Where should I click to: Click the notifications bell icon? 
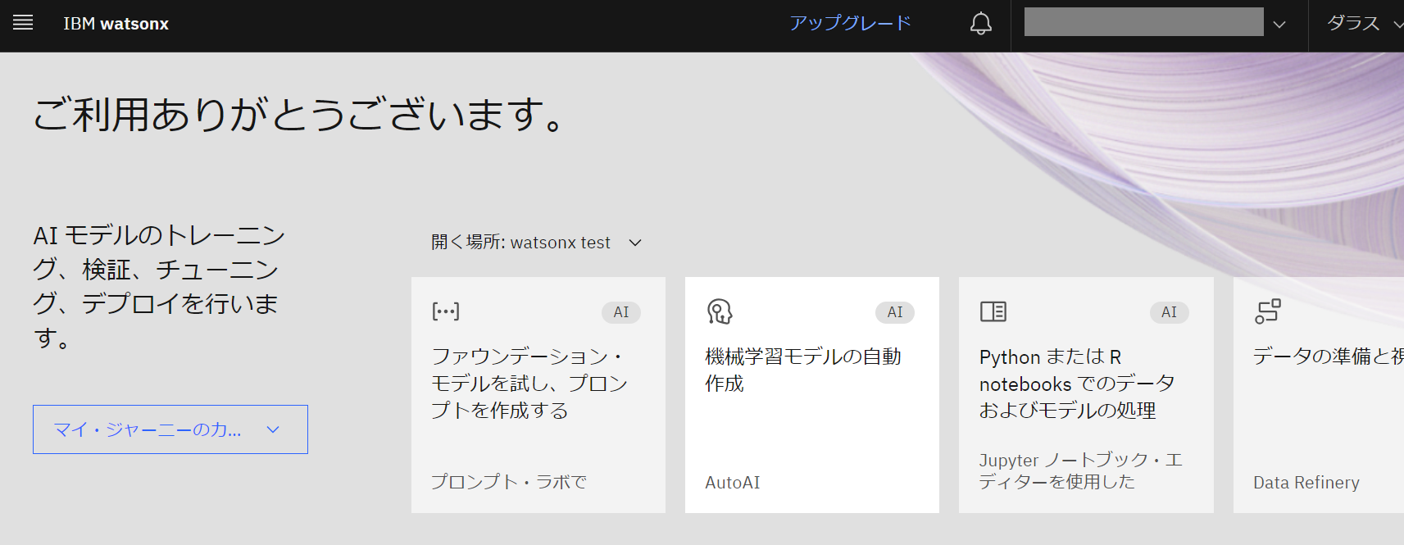[x=980, y=24]
